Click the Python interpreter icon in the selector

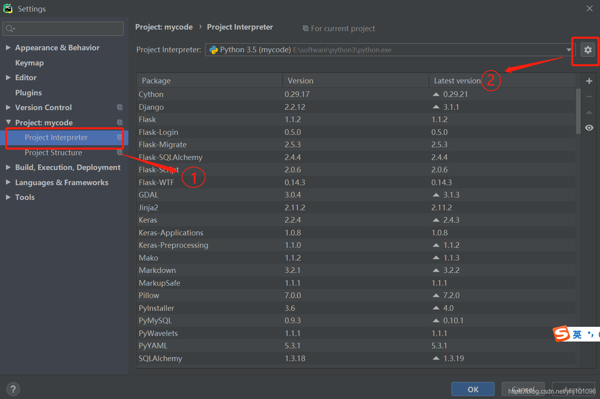[214, 49]
